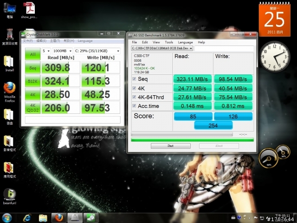Click the write score 126

click(233, 116)
